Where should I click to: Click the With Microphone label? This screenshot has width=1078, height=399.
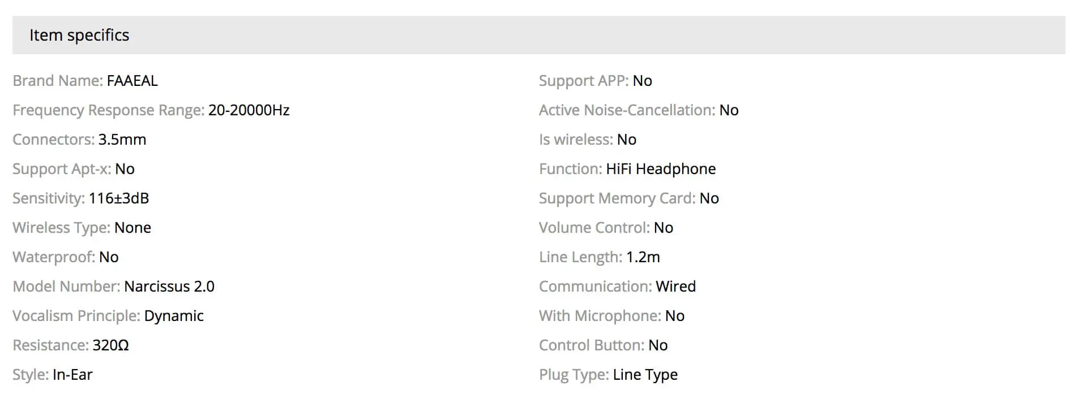(x=600, y=316)
